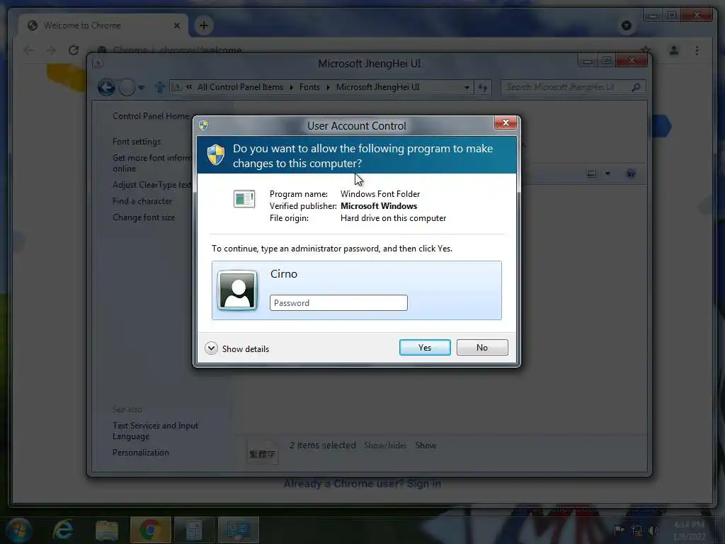
Task: Click the small shield icon in UAC title bar
Action: pos(203,125)
